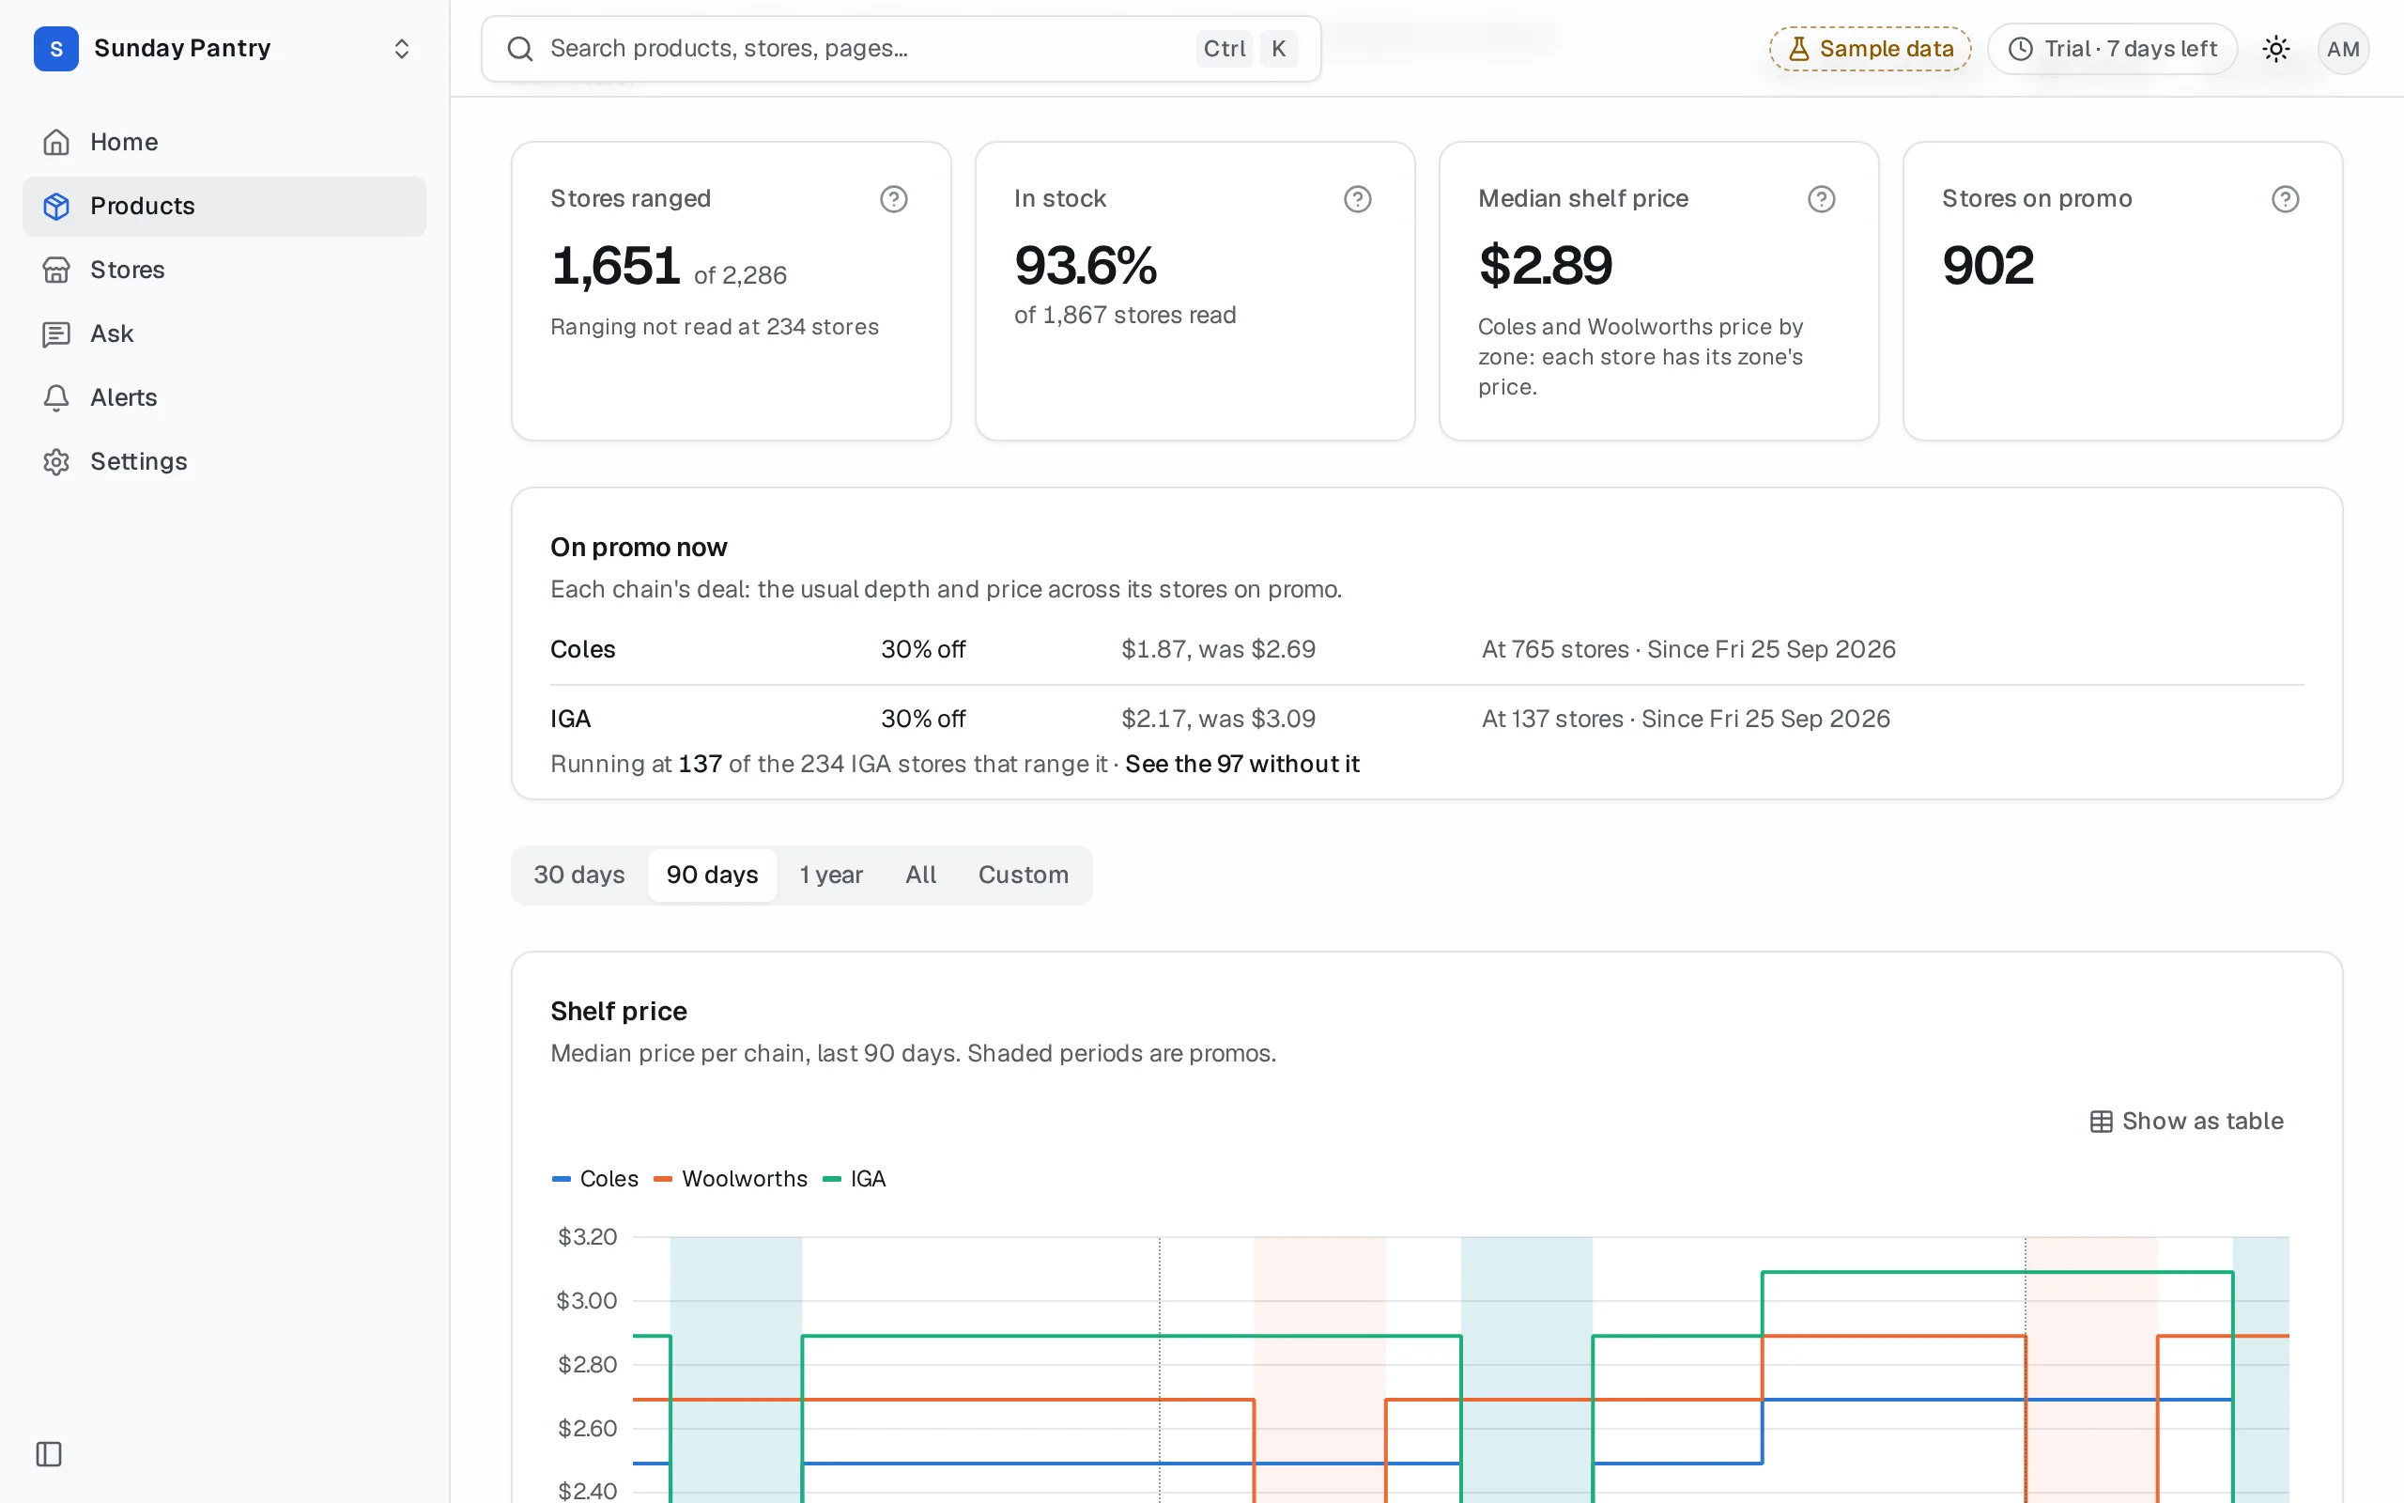Toggle the Woolworths series in the legend
The width and height of the screenshot is (2404, 1503).
731,1179
